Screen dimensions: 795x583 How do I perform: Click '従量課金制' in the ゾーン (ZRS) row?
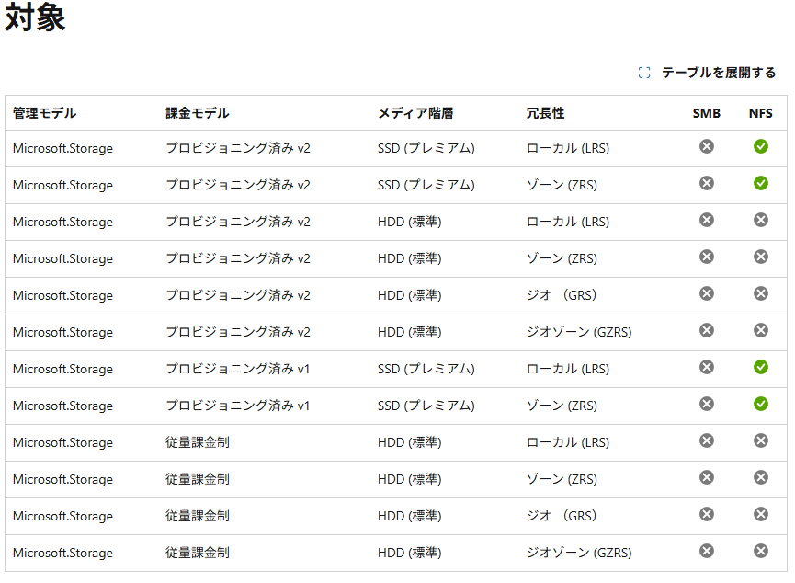(x=198, y=479)
